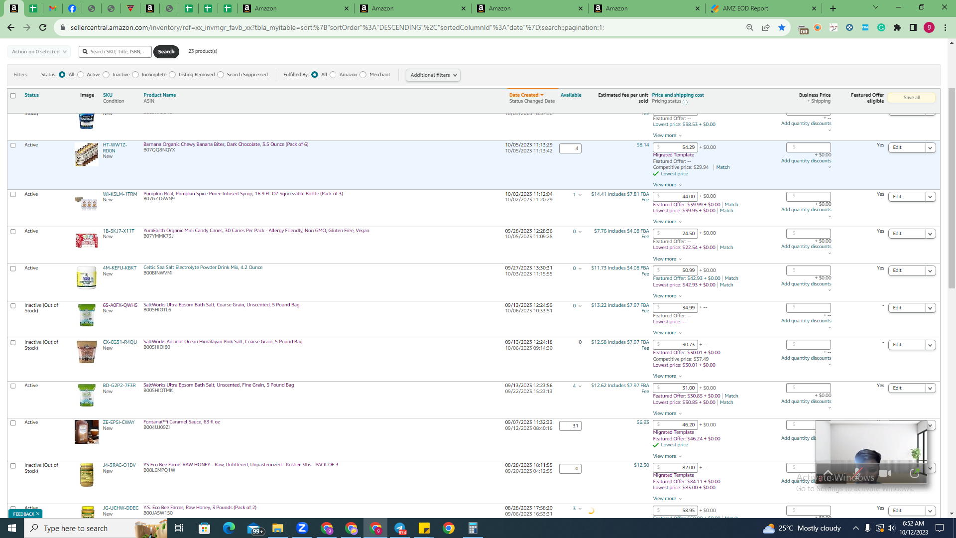The width and height of the screenshot is (956, 538).
Task: Open Edit dropdown arrow for Pumpkin Real row
Action: click(x=930, y=197)
